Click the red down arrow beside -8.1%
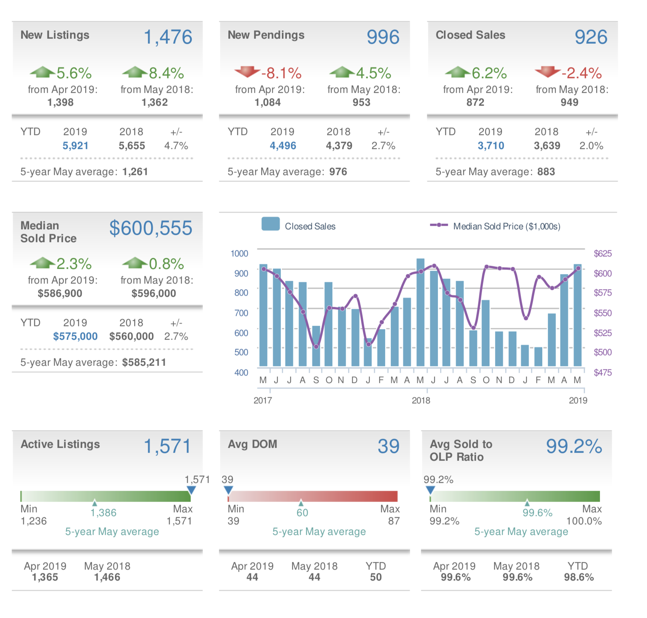Image resolution: width=647 pixels, height=618 pixels. pos(247,72)
